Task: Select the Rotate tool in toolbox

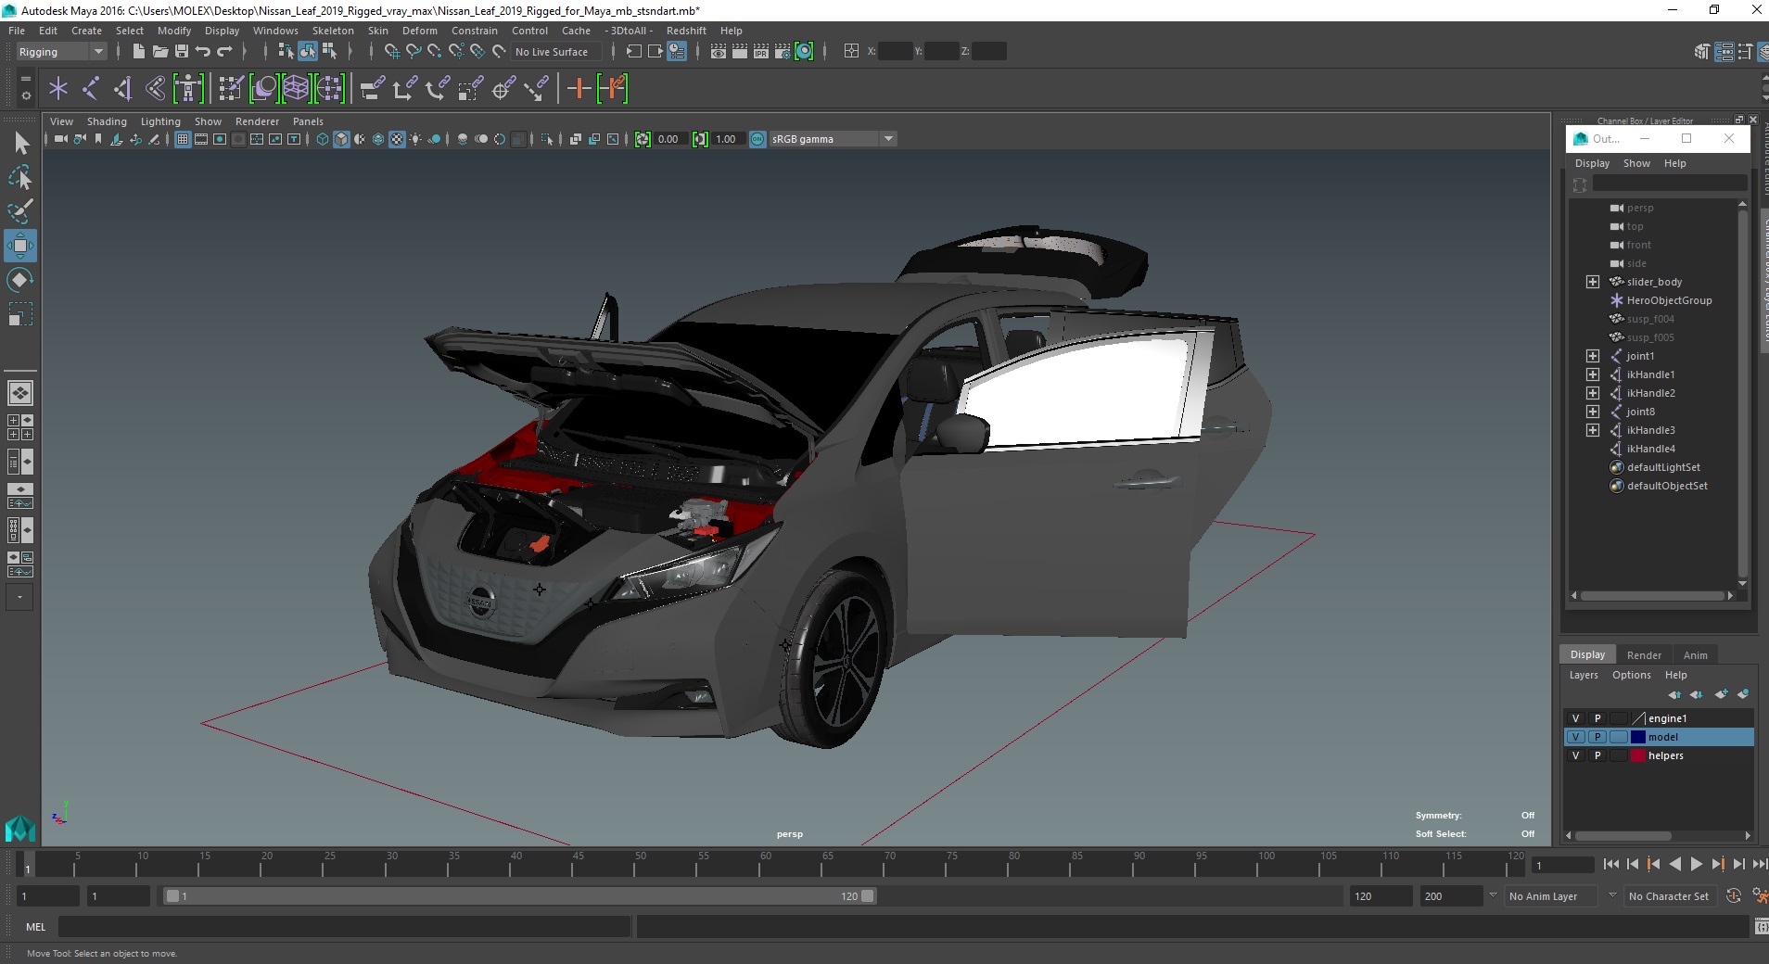Action: pos(20,280)
